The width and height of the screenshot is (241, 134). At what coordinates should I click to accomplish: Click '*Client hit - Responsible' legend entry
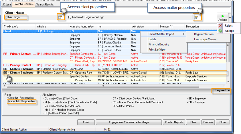tap(20, 98)
